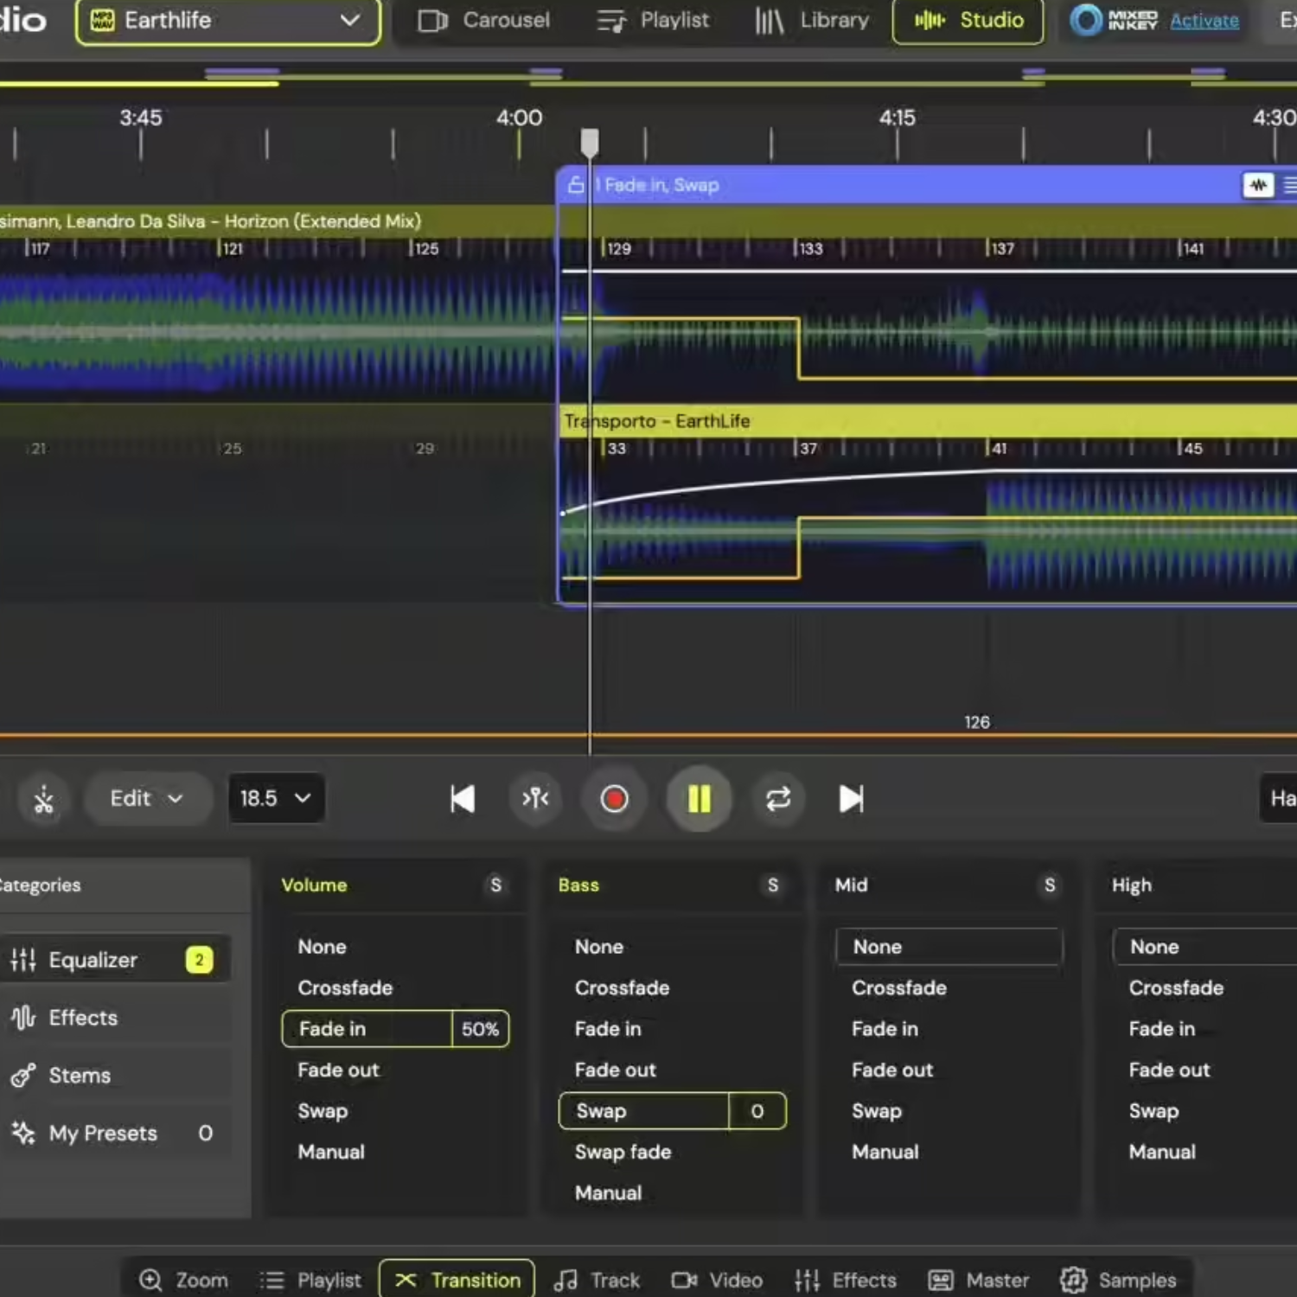
Task: Click the Transporto - EarthLife track header
Action: coord(927,421)
